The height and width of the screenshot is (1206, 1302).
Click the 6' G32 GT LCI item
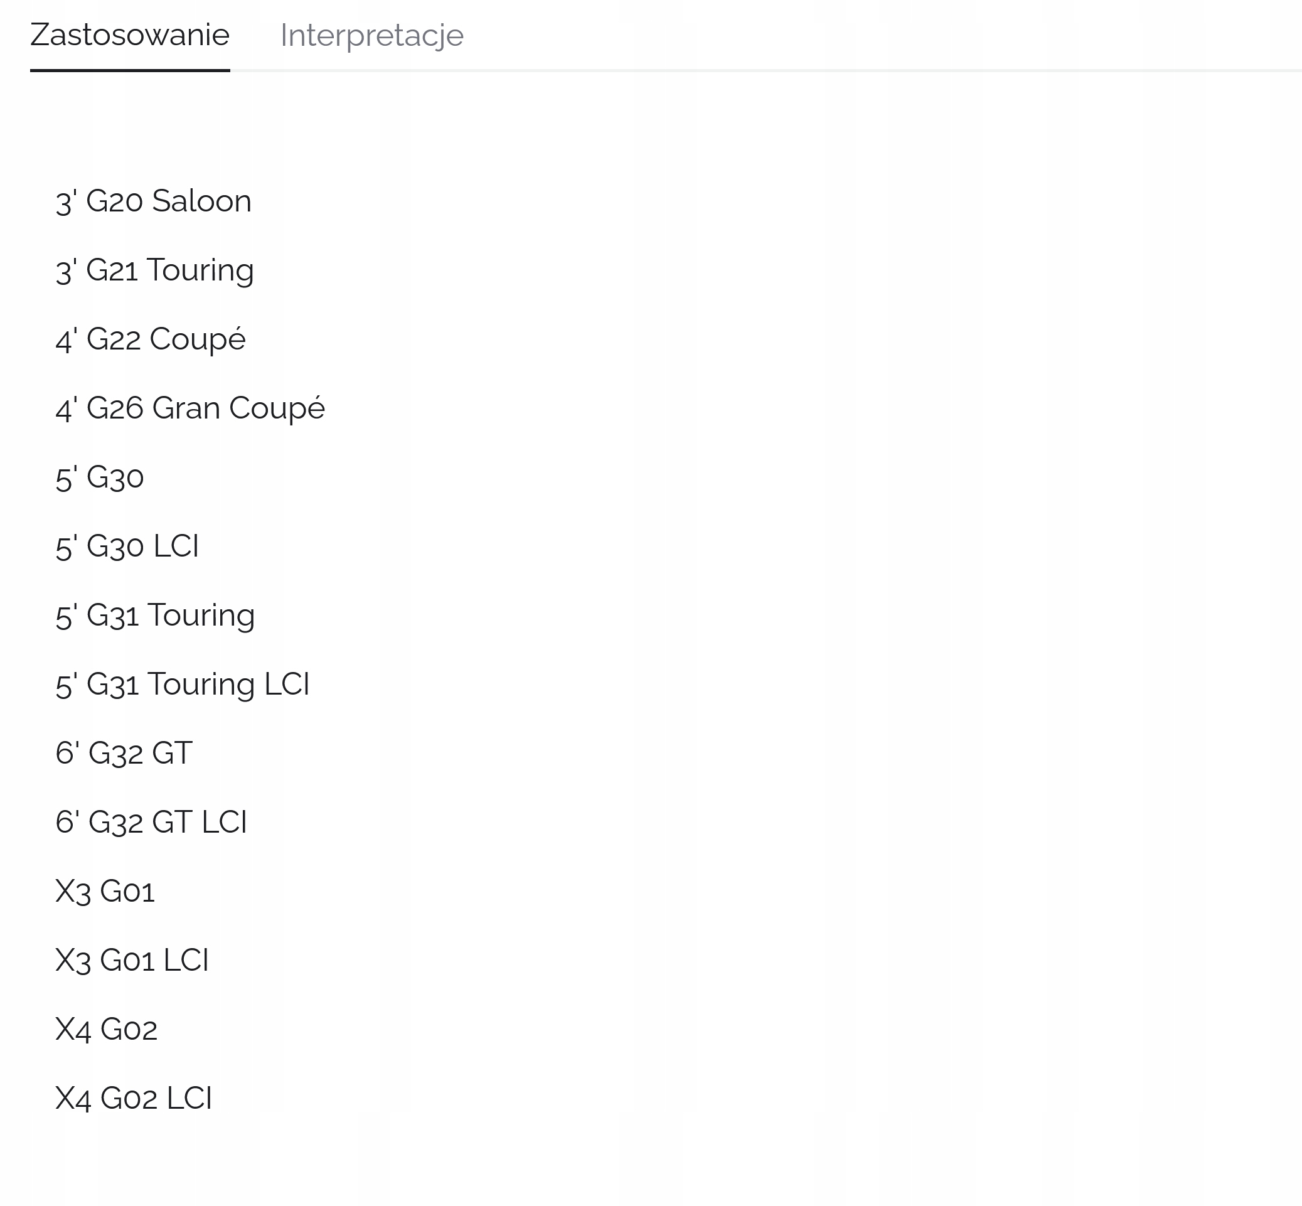pos(151,822)
